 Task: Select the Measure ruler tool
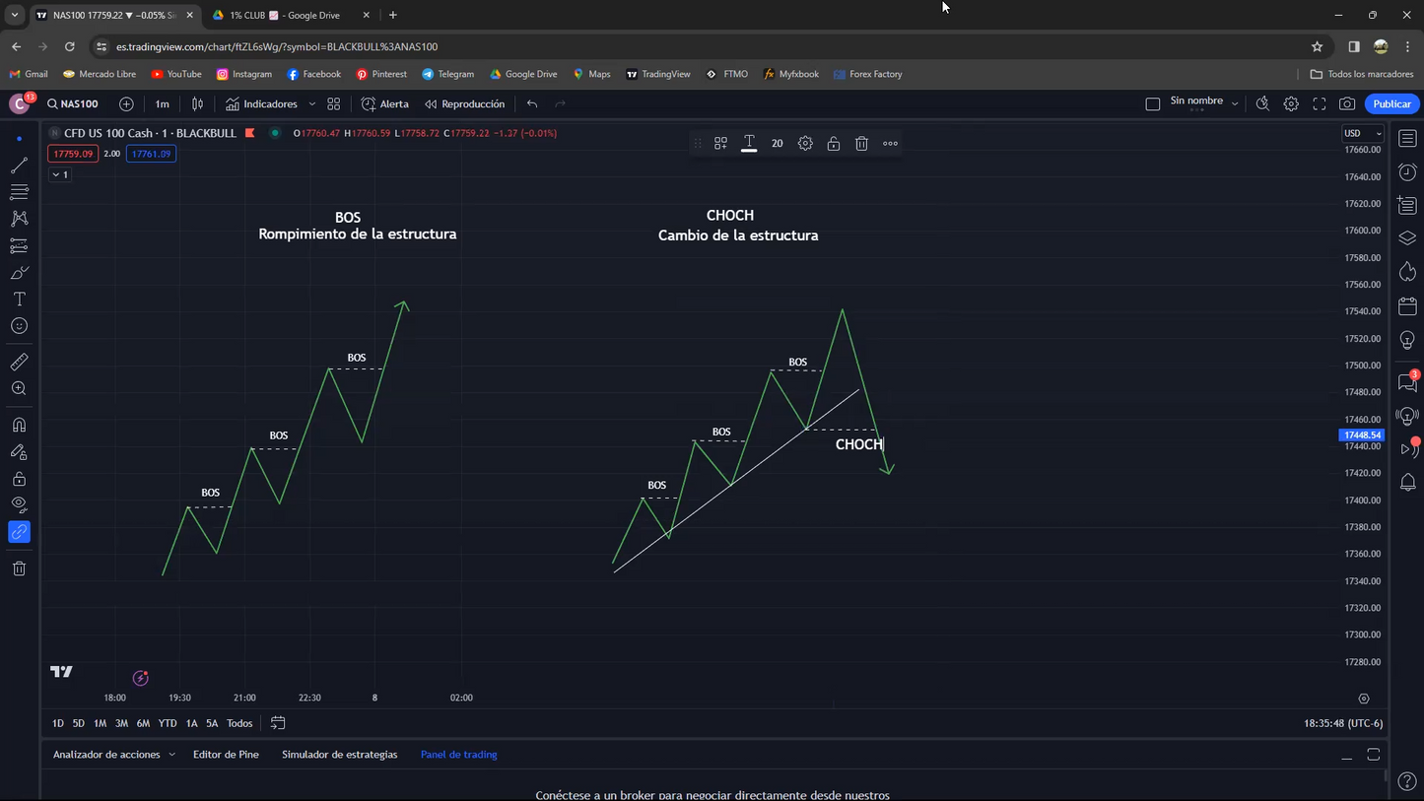pyautogui.click(x=19, y=362)
